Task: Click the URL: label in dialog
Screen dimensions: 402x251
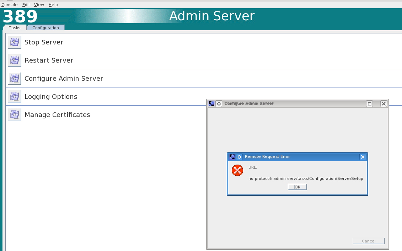Action: click(252, 167)
